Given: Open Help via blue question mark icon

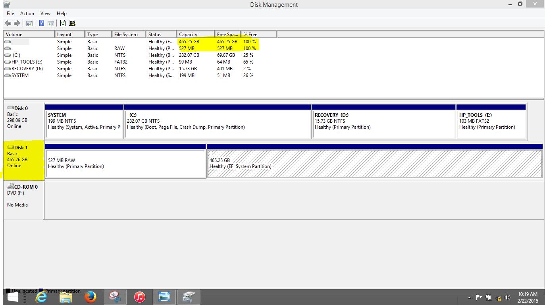Looking at the screenshot, I should (x=41, y=23).
